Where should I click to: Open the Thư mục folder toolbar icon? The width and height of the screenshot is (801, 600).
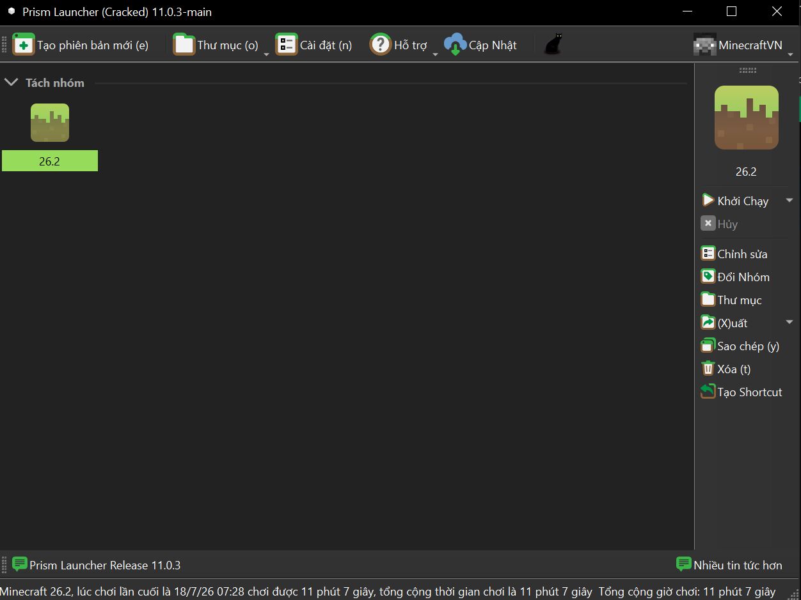pos(184,45)
